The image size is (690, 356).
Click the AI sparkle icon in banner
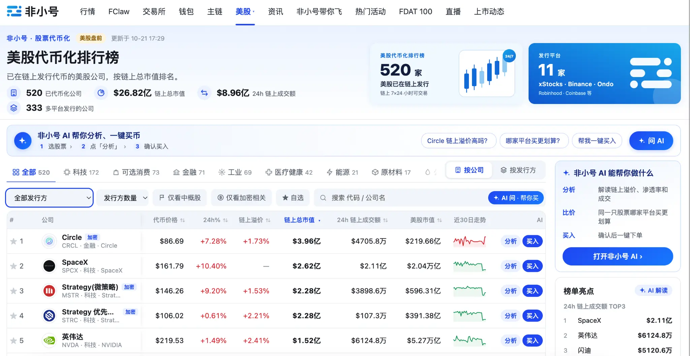click(x=23, y=141)
